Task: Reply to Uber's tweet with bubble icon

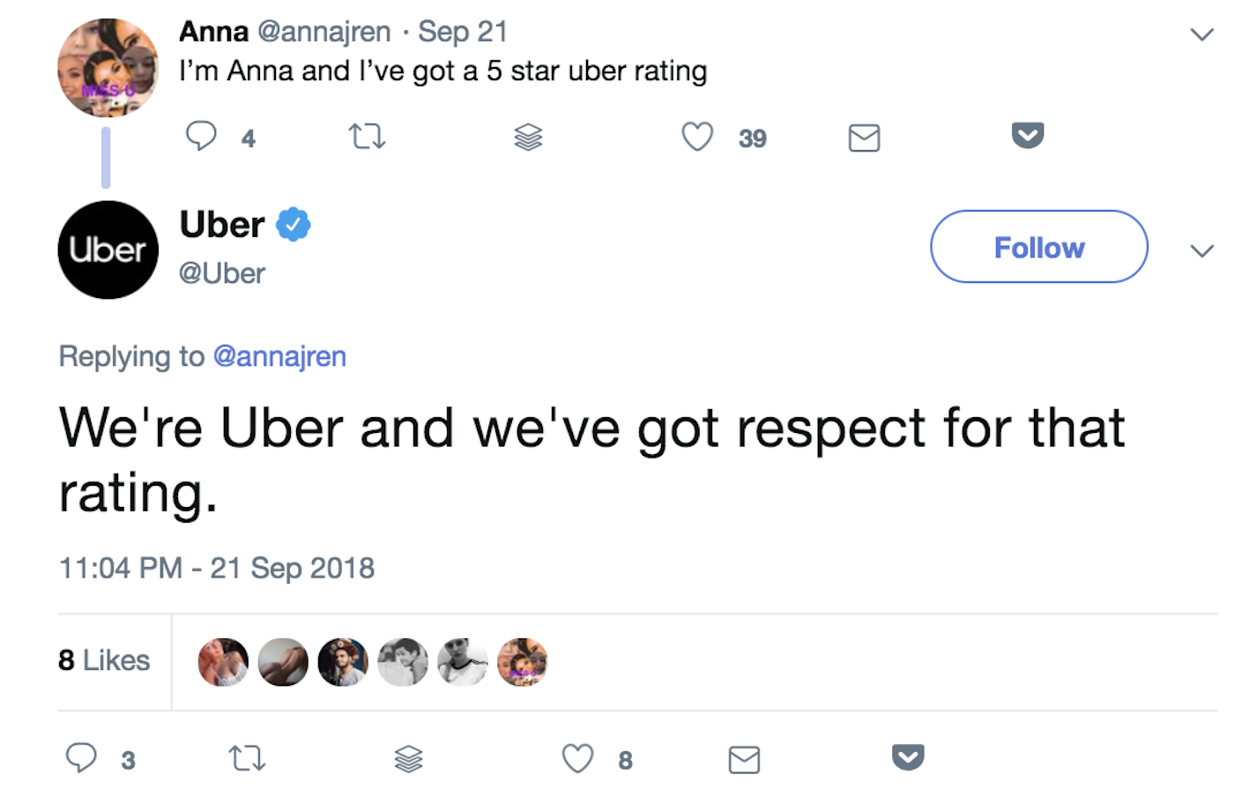Action: coord(81,757)
